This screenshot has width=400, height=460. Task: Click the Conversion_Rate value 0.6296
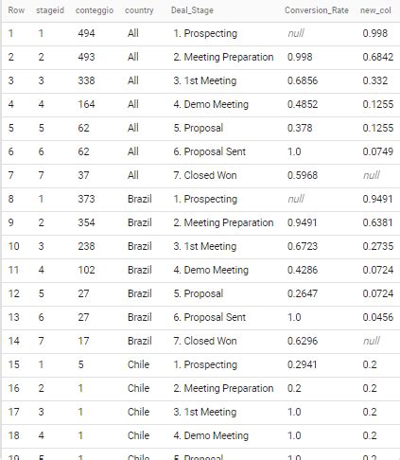[x=303, y=341]
